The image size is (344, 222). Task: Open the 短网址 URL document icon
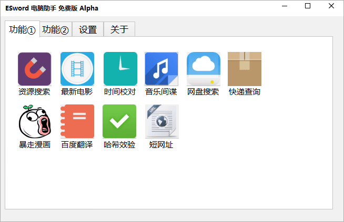tap(162, 122)
